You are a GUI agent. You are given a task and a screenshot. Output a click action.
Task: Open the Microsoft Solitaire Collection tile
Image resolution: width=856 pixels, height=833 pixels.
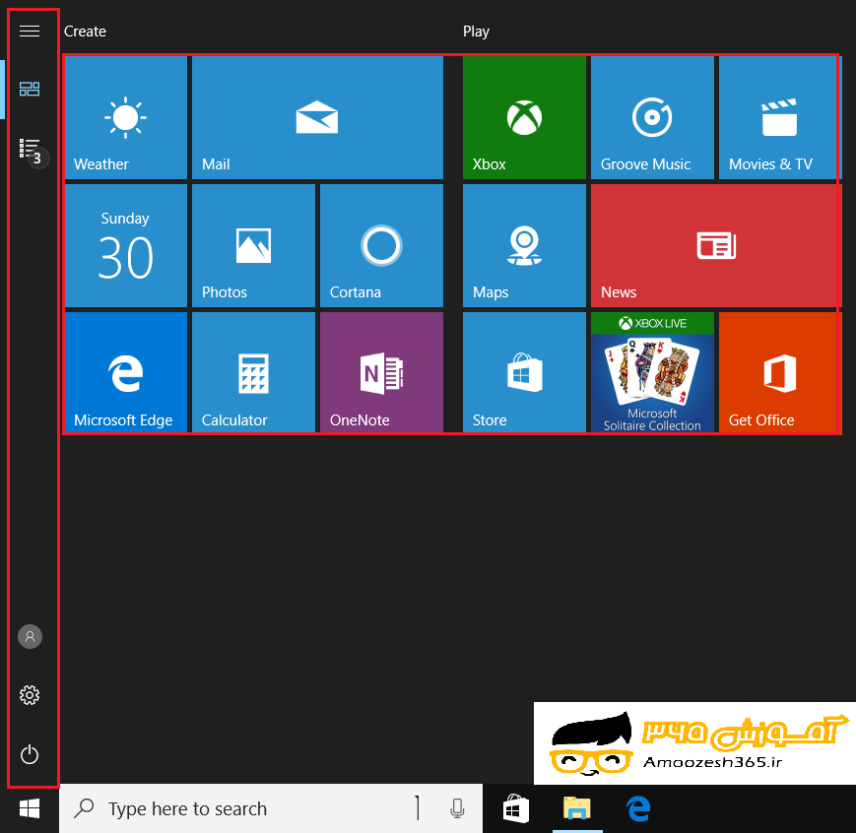[x=652, y=372]
